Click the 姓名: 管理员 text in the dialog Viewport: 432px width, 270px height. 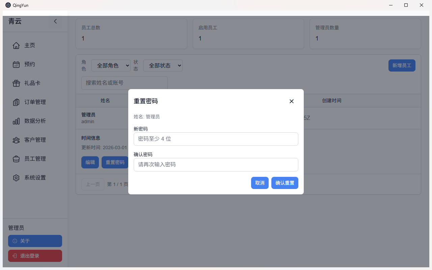point(146,117)
